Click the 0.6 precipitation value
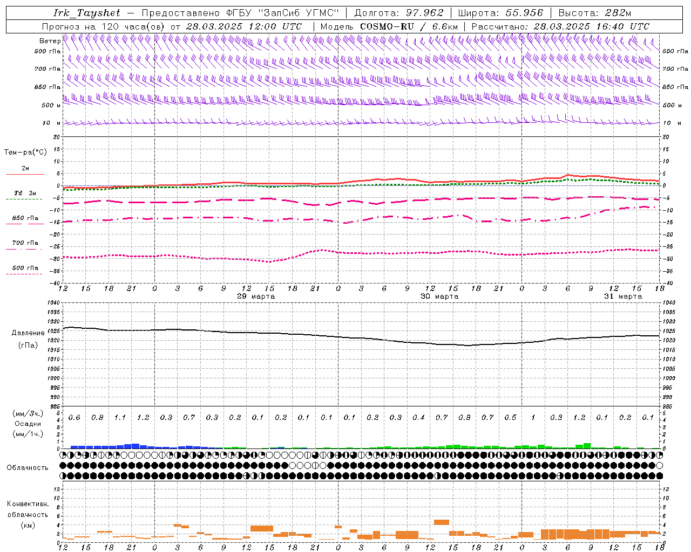 coord(74,418)
